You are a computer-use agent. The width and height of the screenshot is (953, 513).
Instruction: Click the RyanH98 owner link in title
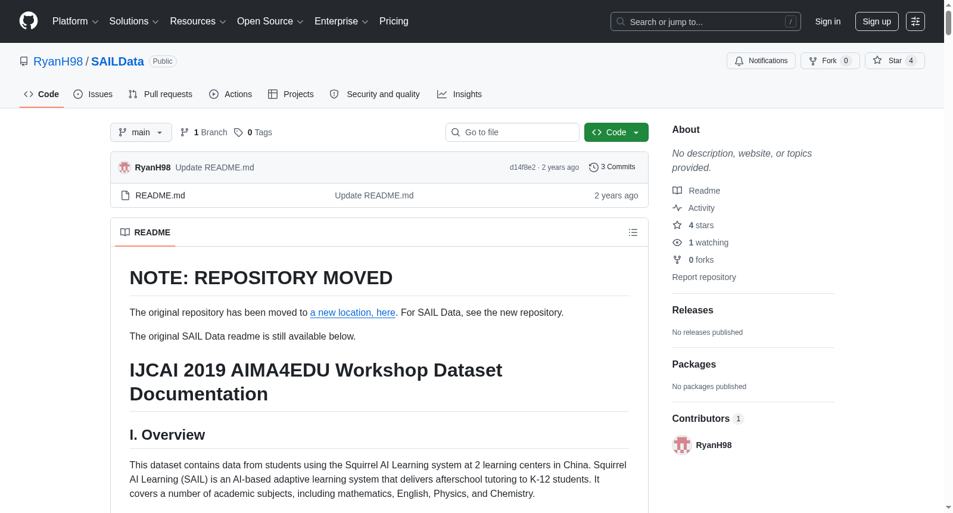(x=58, y=61)
